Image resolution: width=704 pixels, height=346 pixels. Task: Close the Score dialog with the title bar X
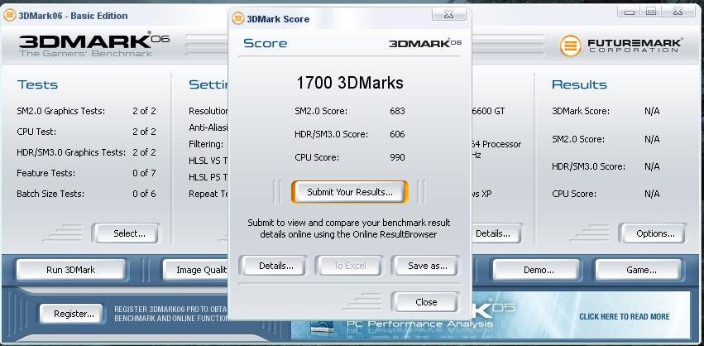448,14
